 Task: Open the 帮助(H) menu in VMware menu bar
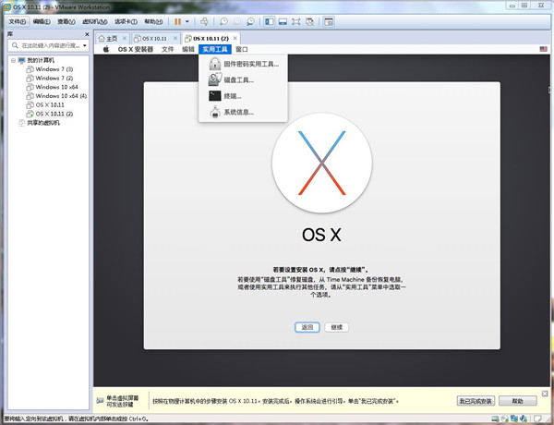[x=153, y=22]
